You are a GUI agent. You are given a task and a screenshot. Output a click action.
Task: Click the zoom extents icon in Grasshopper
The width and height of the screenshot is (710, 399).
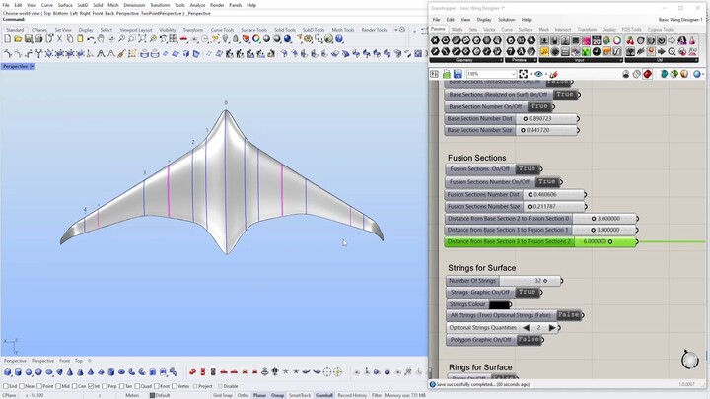524,74
